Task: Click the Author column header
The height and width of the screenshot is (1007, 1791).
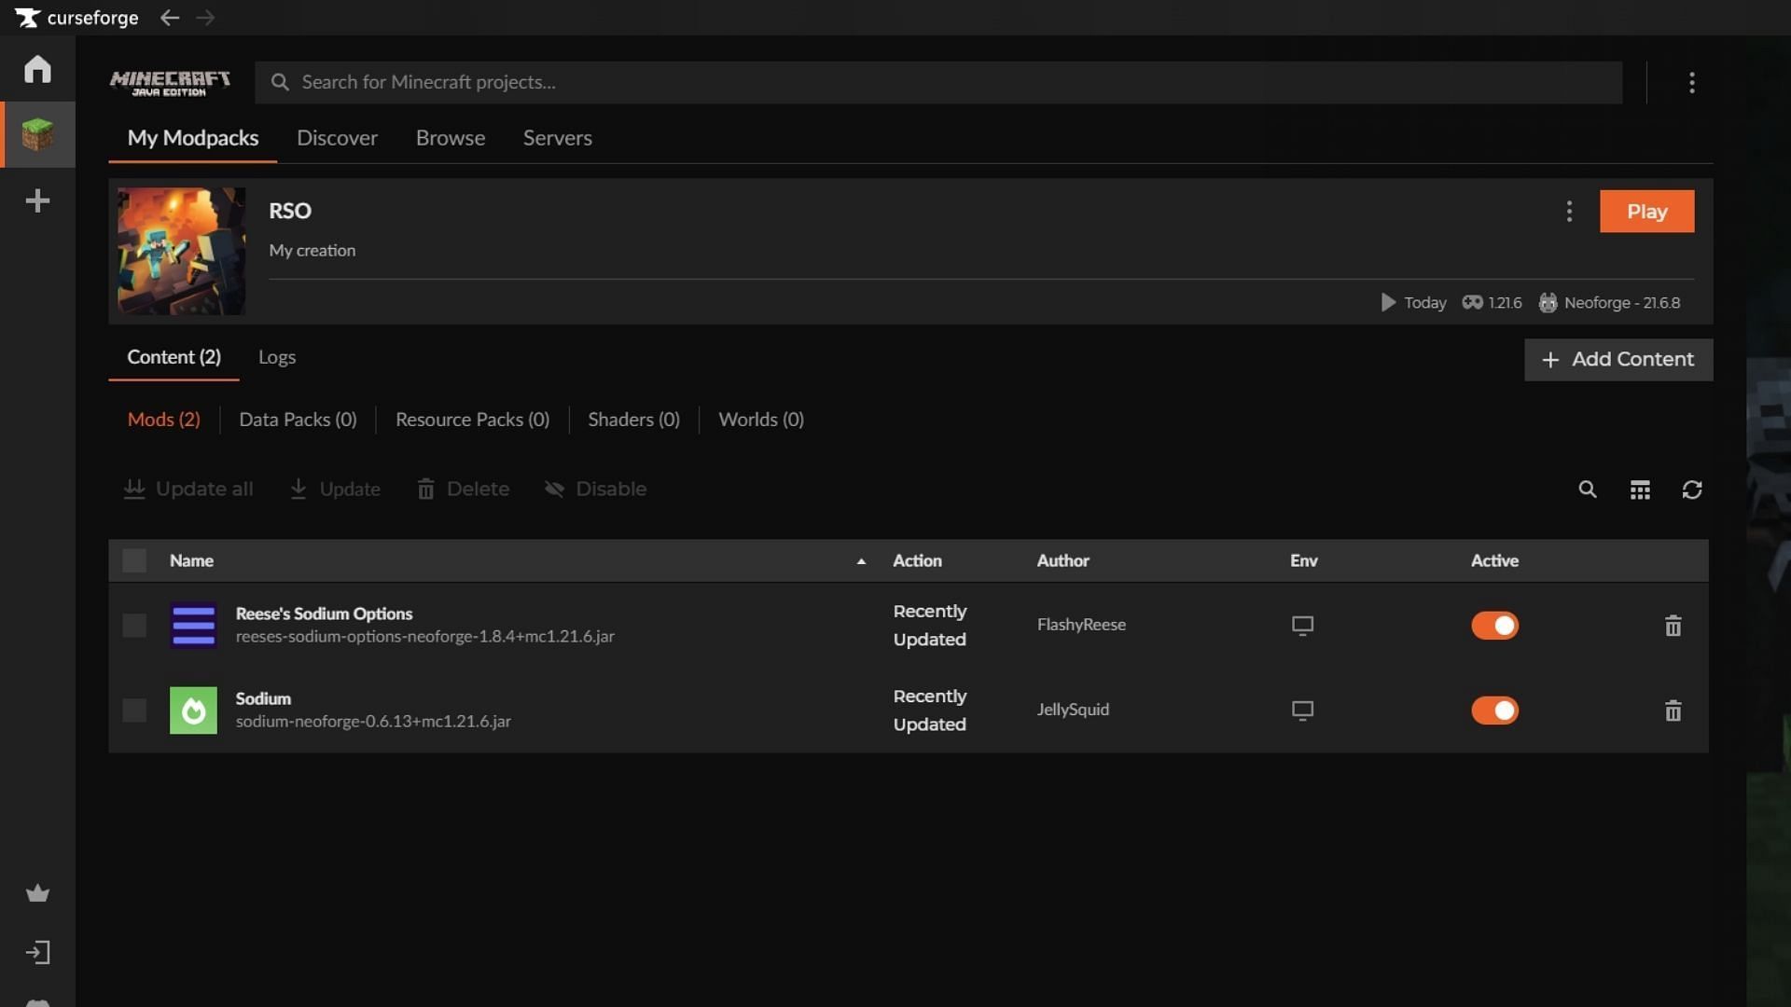Action: [1062, 560]
